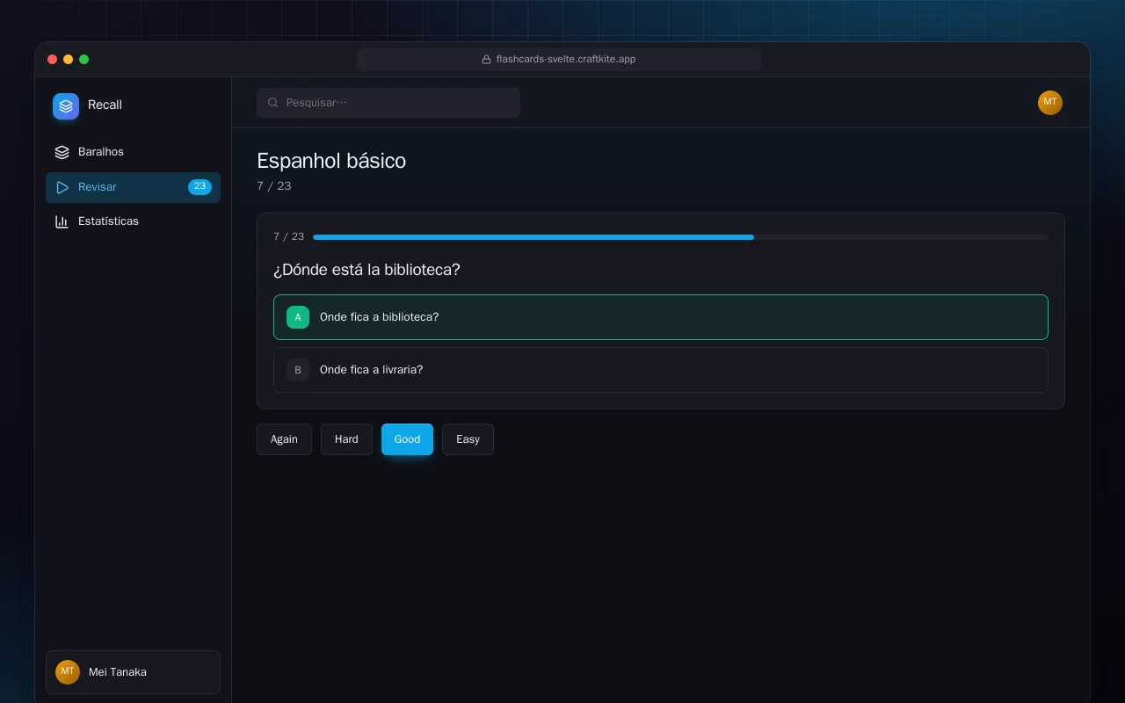Click the Recall stacked-layers logo icon
This screenshot has width=1125, height=703.
tap(66, 106)
